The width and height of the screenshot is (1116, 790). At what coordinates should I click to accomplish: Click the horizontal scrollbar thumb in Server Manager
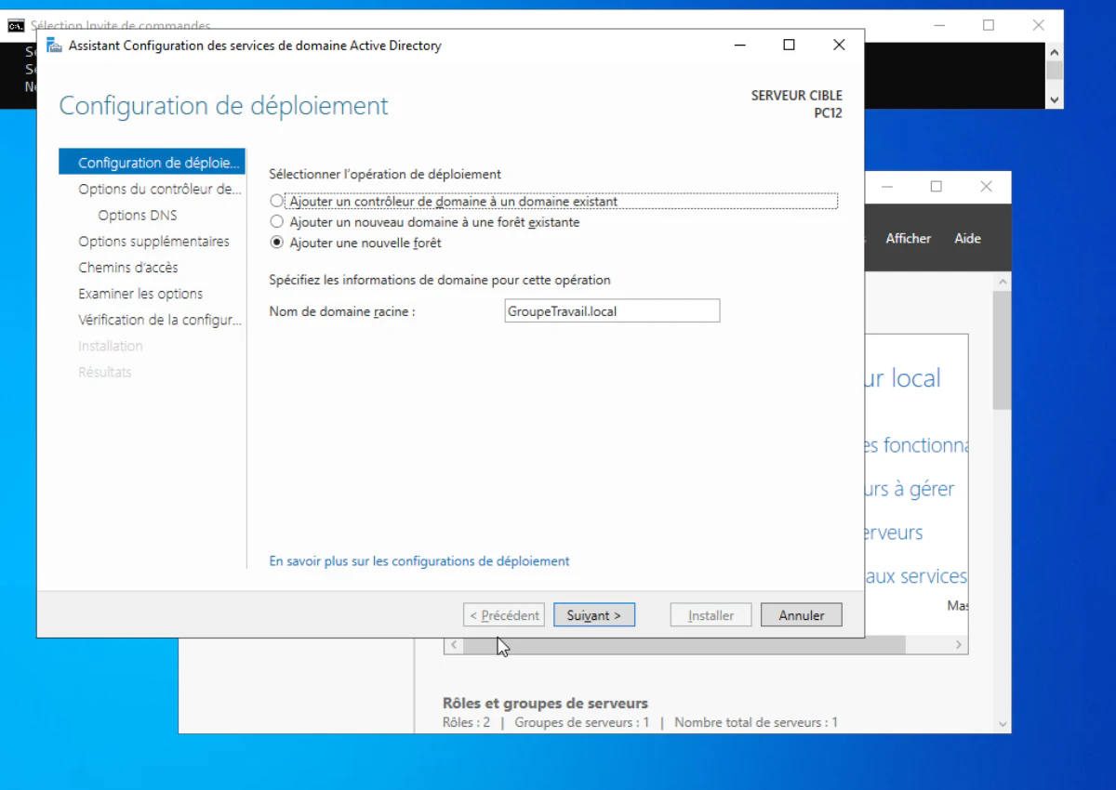coord(684,644)
